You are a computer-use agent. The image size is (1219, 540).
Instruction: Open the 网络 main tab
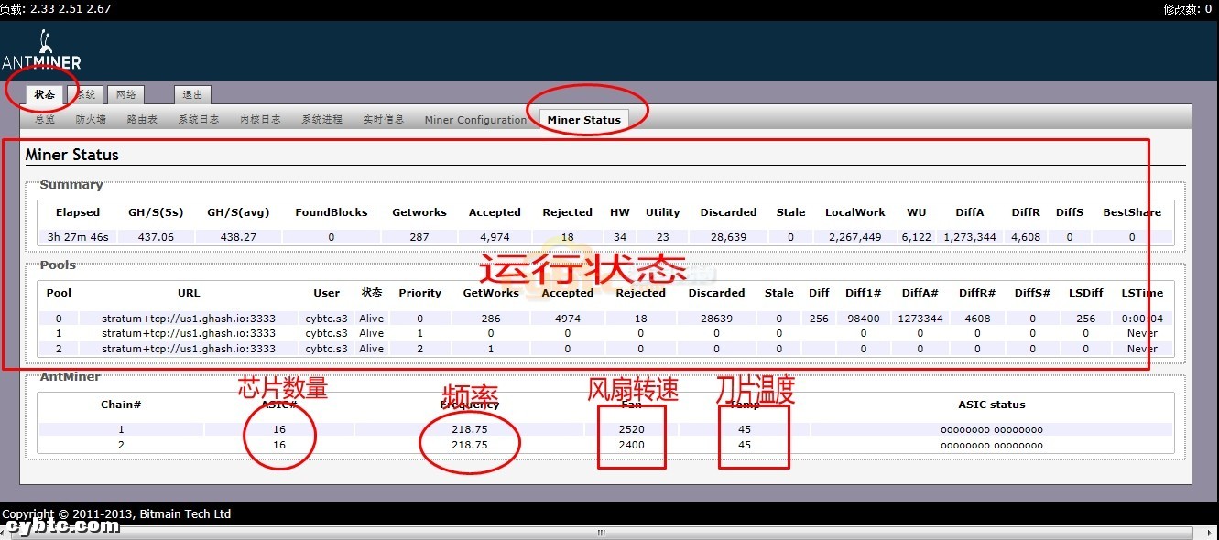coord(125,94)
